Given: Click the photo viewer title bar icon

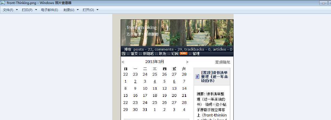Looking at the screenshot, I should pos(3,3).
